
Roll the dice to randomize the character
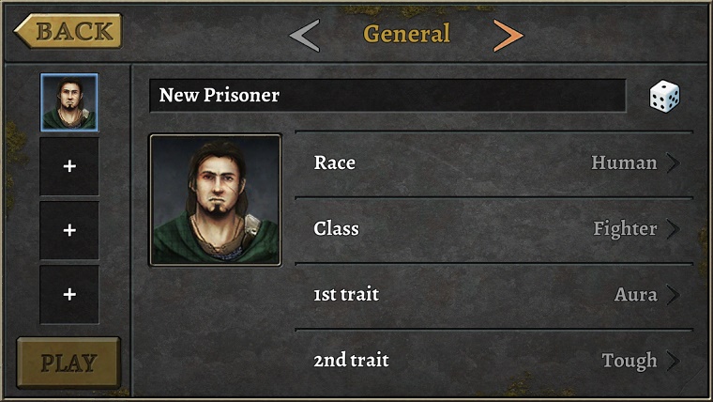point(664,96)
